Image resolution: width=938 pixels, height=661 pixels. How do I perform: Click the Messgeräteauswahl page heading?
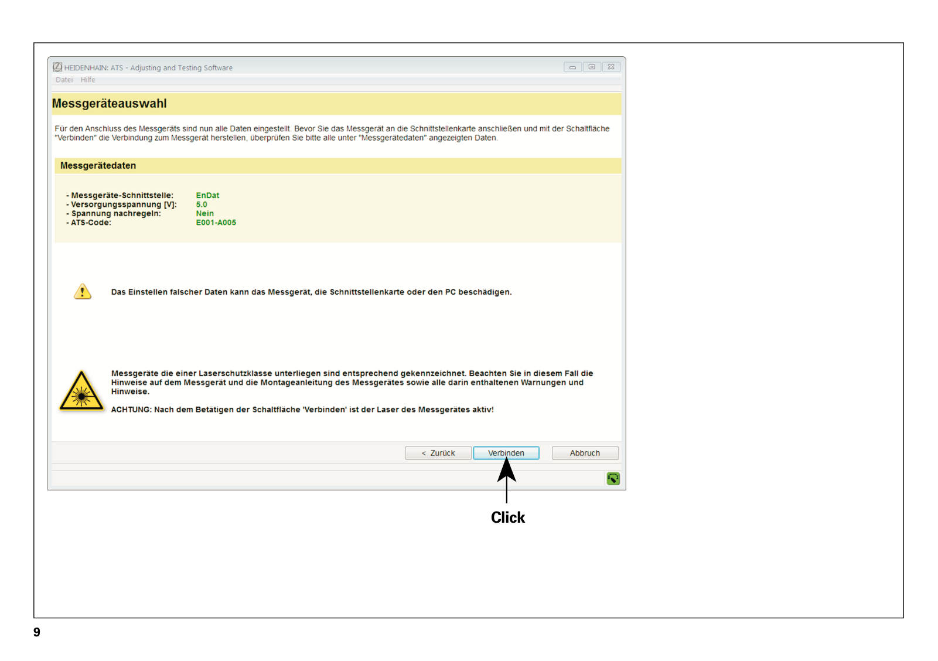[x=110, y=104]
